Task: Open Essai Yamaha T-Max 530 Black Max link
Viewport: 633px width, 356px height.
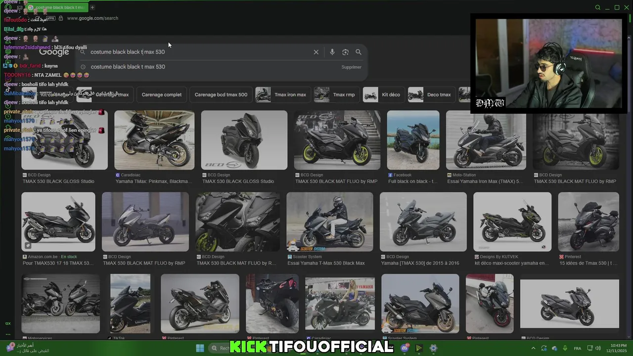Action: point(326,263)
